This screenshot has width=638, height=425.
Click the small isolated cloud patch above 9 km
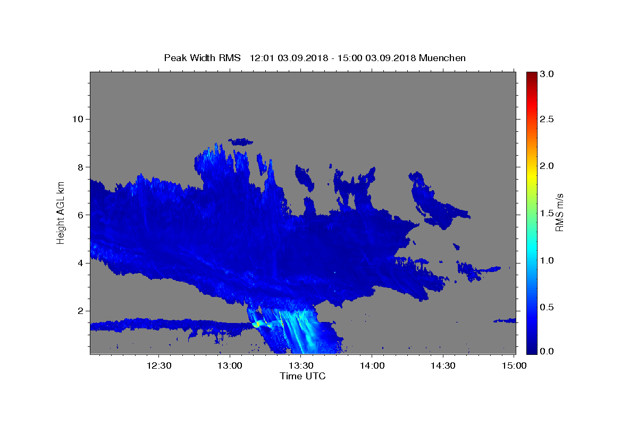click(241, 142)
